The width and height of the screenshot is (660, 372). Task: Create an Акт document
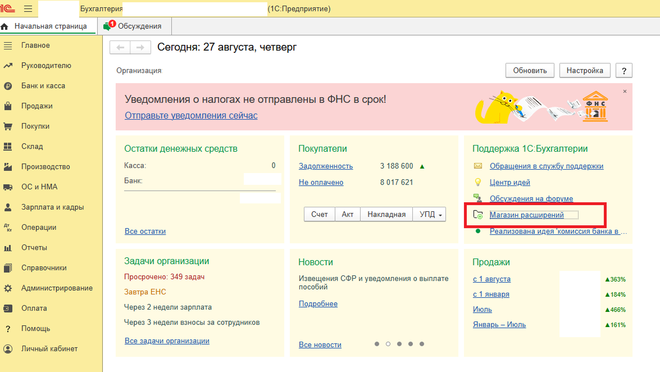point(347,215)
